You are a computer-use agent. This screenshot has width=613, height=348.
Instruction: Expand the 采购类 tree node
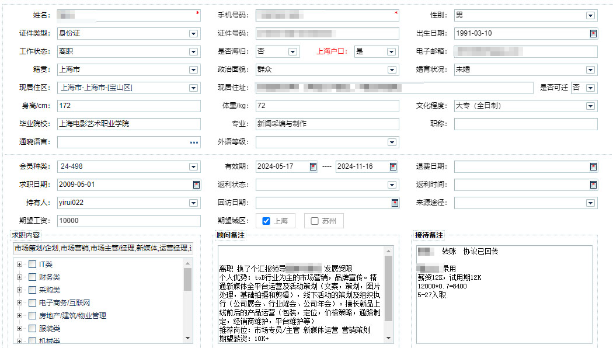[19, 290]
